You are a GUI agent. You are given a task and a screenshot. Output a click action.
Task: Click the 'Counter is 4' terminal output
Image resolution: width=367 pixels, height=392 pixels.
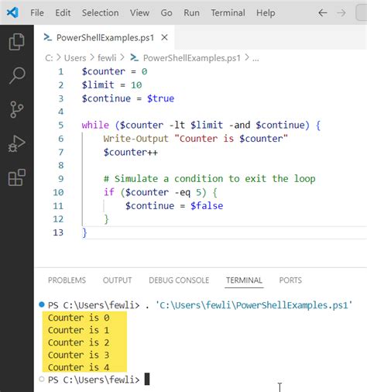click(79, 367)
